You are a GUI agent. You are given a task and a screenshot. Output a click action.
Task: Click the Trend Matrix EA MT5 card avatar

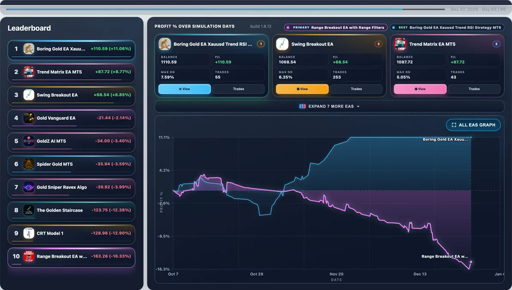(x=400, y=44)
